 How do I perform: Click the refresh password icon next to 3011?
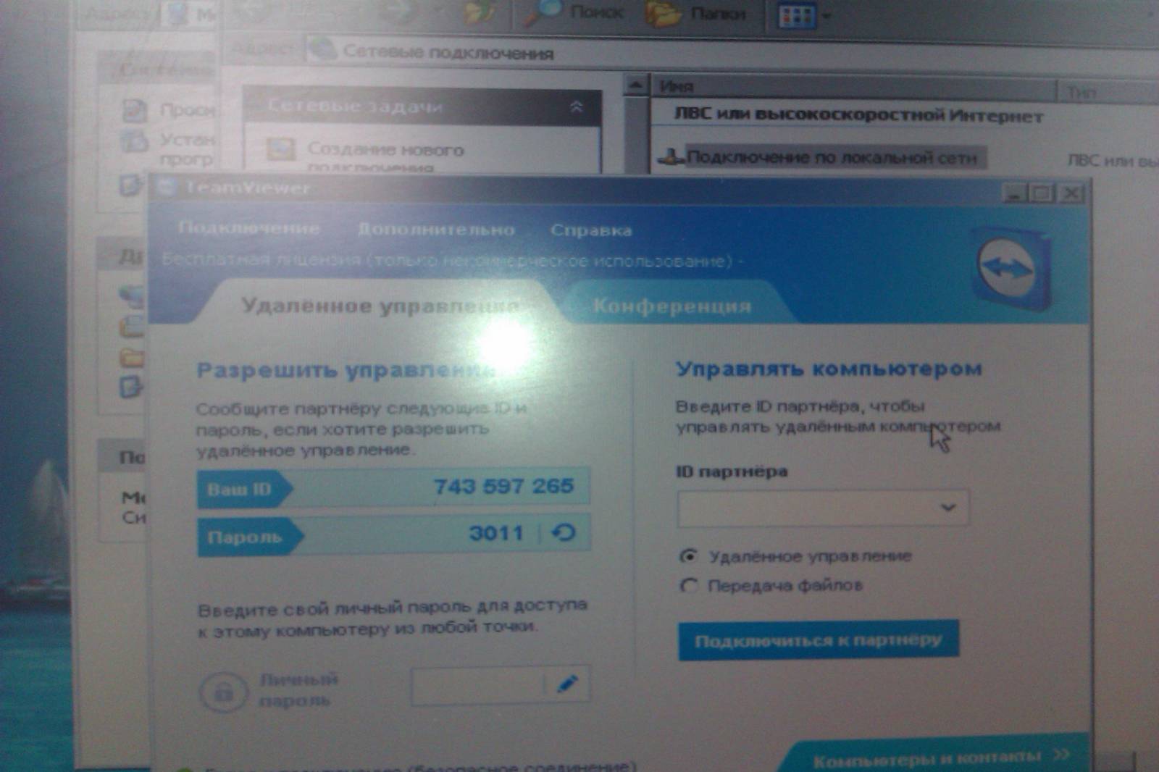click(x=564, y=533)
